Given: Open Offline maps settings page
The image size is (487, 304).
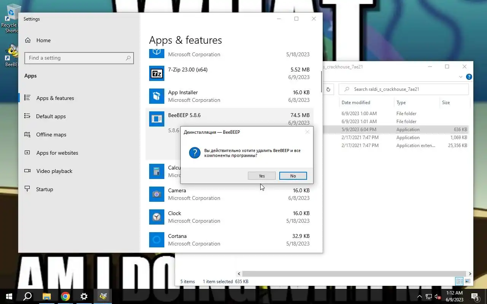Looking at the screenshot, I should click(79, 135).
